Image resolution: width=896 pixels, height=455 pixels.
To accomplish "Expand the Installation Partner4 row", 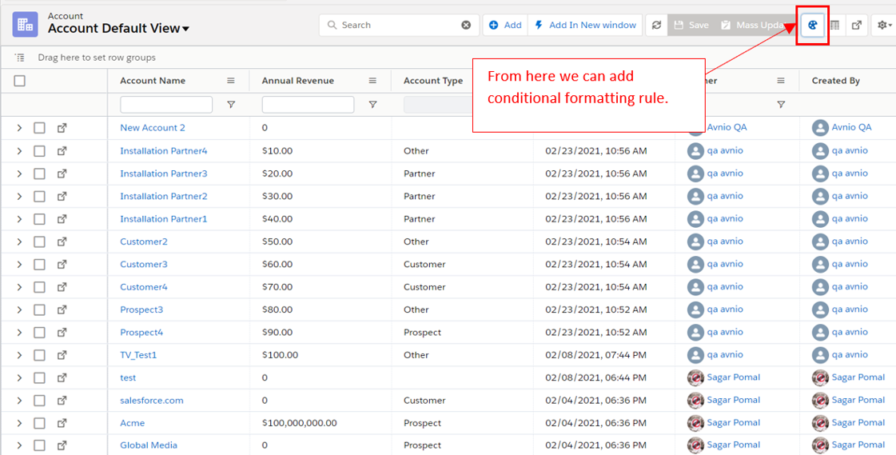I will [x=20, y=151].
